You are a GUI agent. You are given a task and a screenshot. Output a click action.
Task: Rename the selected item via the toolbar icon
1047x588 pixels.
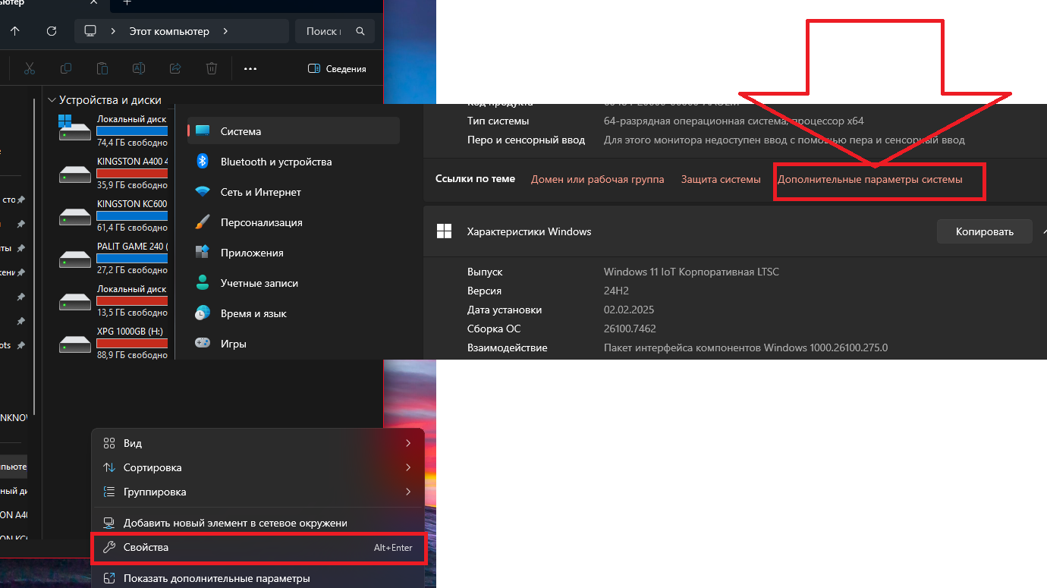[x=139, y=68]
